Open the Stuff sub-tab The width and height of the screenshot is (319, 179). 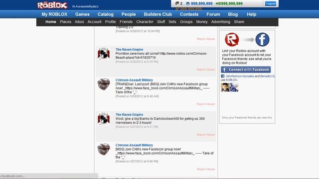(x=161, y=22)
